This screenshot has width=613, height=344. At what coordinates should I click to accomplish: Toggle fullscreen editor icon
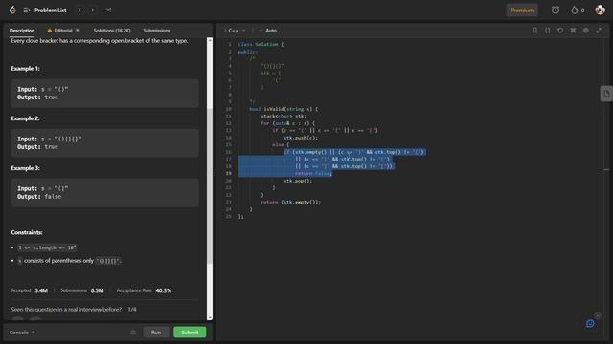(x=599, y=30)
